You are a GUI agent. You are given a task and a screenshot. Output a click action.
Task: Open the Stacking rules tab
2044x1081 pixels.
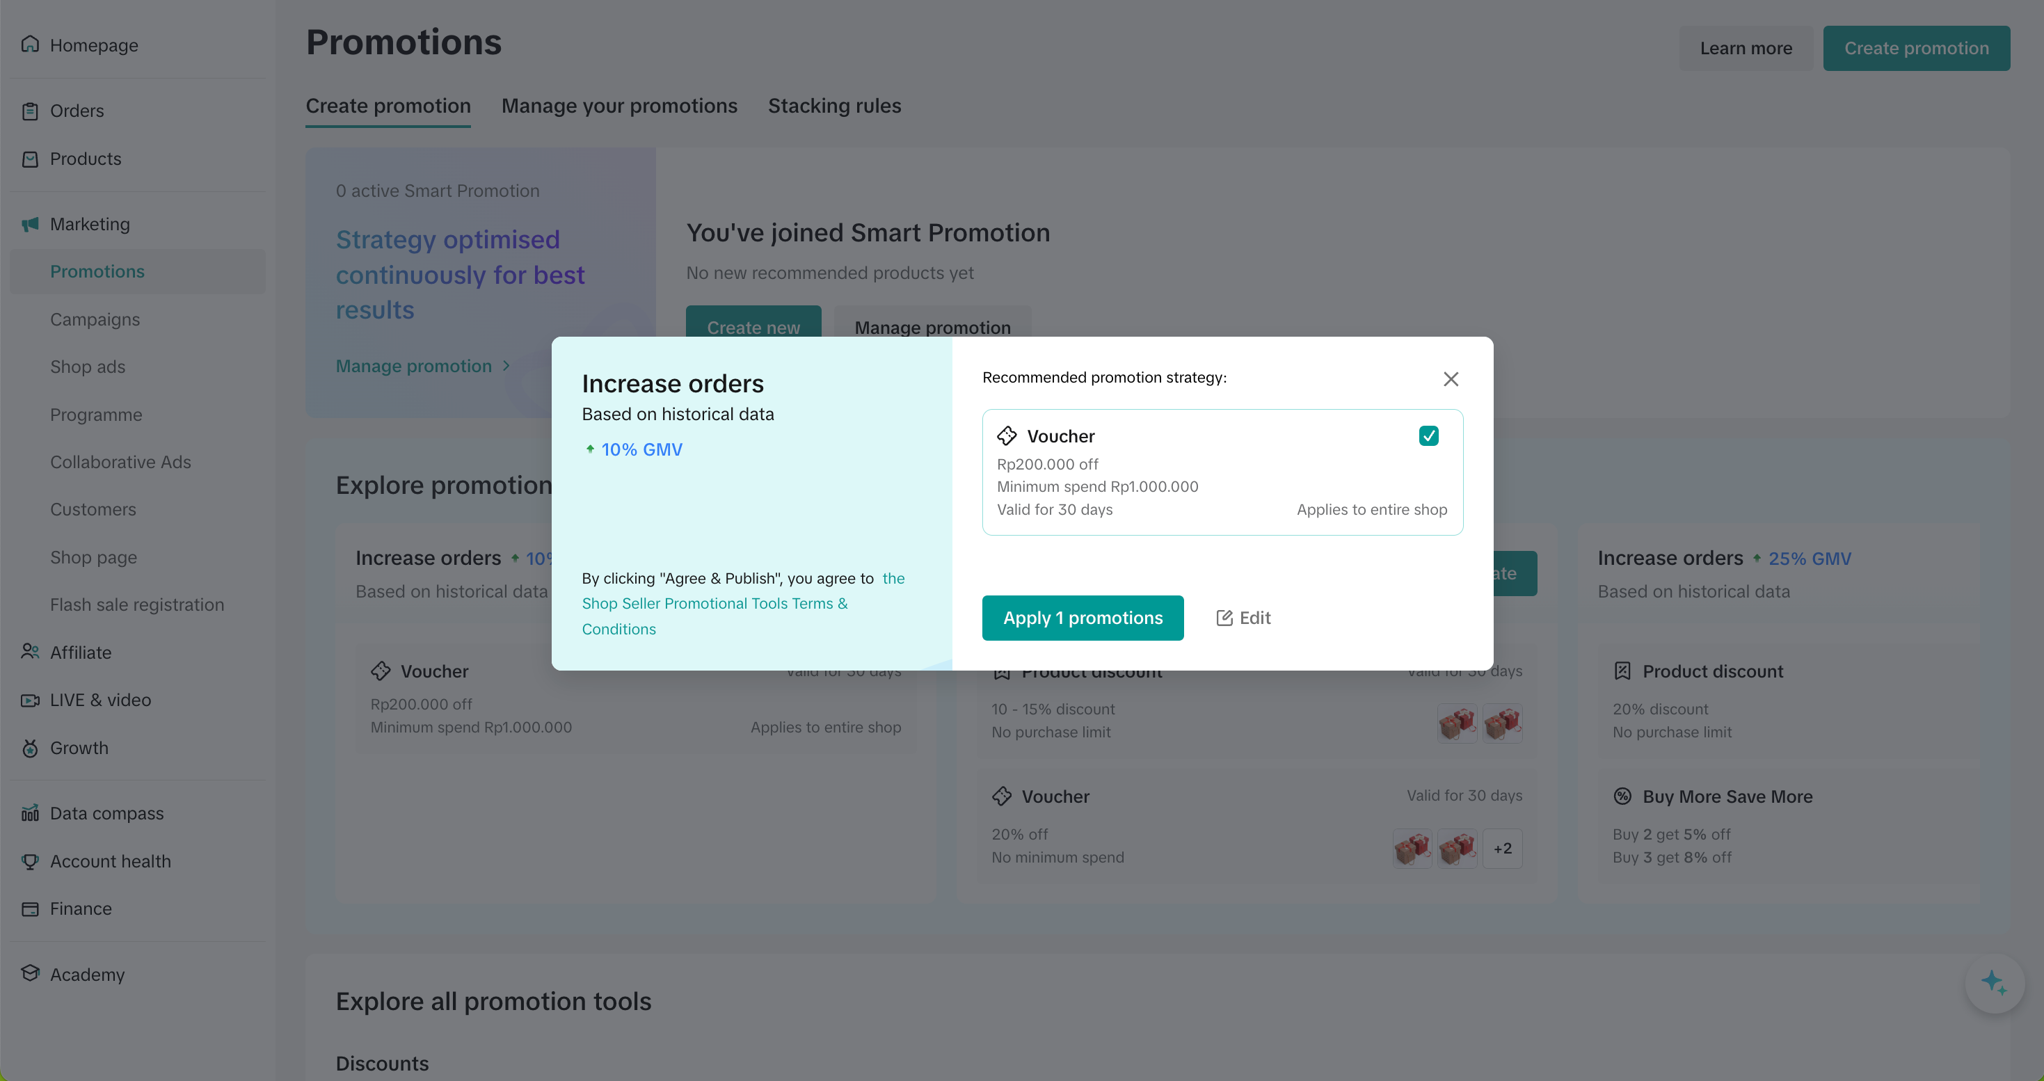click(834, 106)
